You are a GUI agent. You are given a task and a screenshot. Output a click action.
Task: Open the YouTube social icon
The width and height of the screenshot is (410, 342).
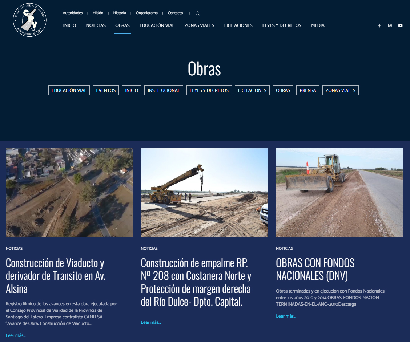(400, 25)
